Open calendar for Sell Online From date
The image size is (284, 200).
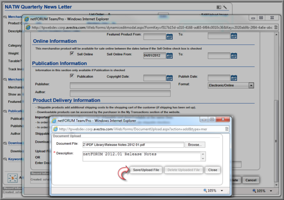(169, 56)
